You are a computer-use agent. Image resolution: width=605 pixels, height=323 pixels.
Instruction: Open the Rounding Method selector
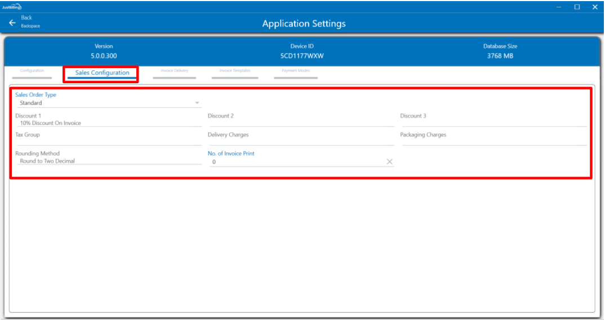pyautogui.click(x=107, y=161)
